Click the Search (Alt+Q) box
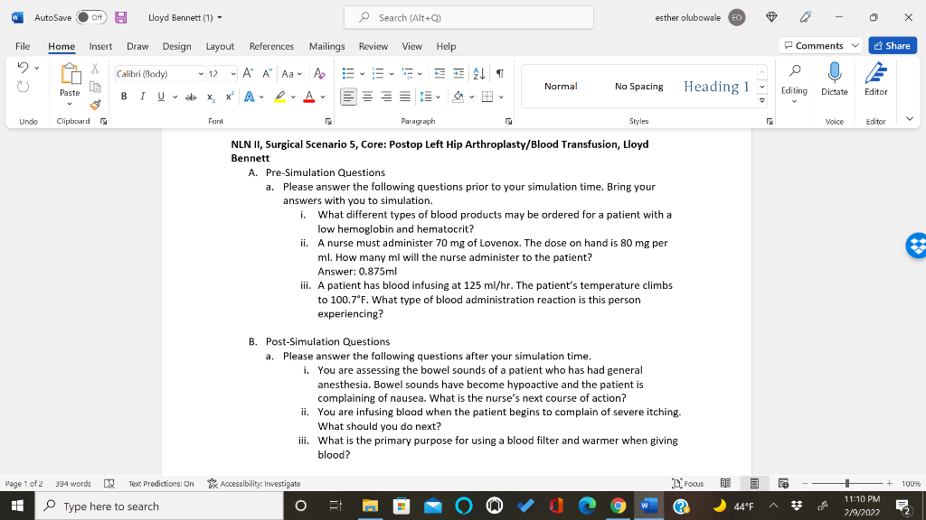 point(469,17)
